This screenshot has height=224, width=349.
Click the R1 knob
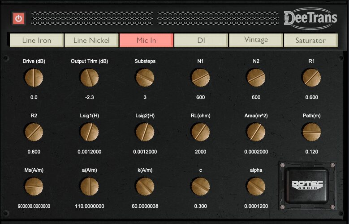pos(312,78)
